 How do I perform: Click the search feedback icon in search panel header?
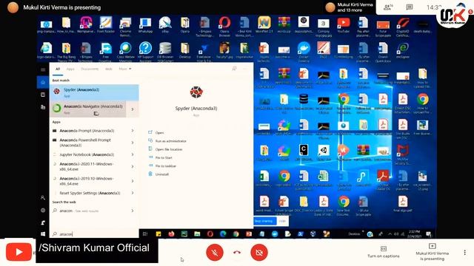(x=234, y=69)
